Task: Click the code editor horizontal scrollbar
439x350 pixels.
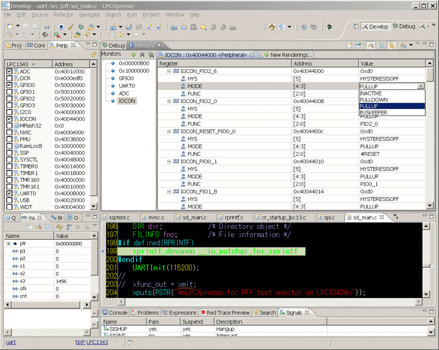Action: [270, 302]
